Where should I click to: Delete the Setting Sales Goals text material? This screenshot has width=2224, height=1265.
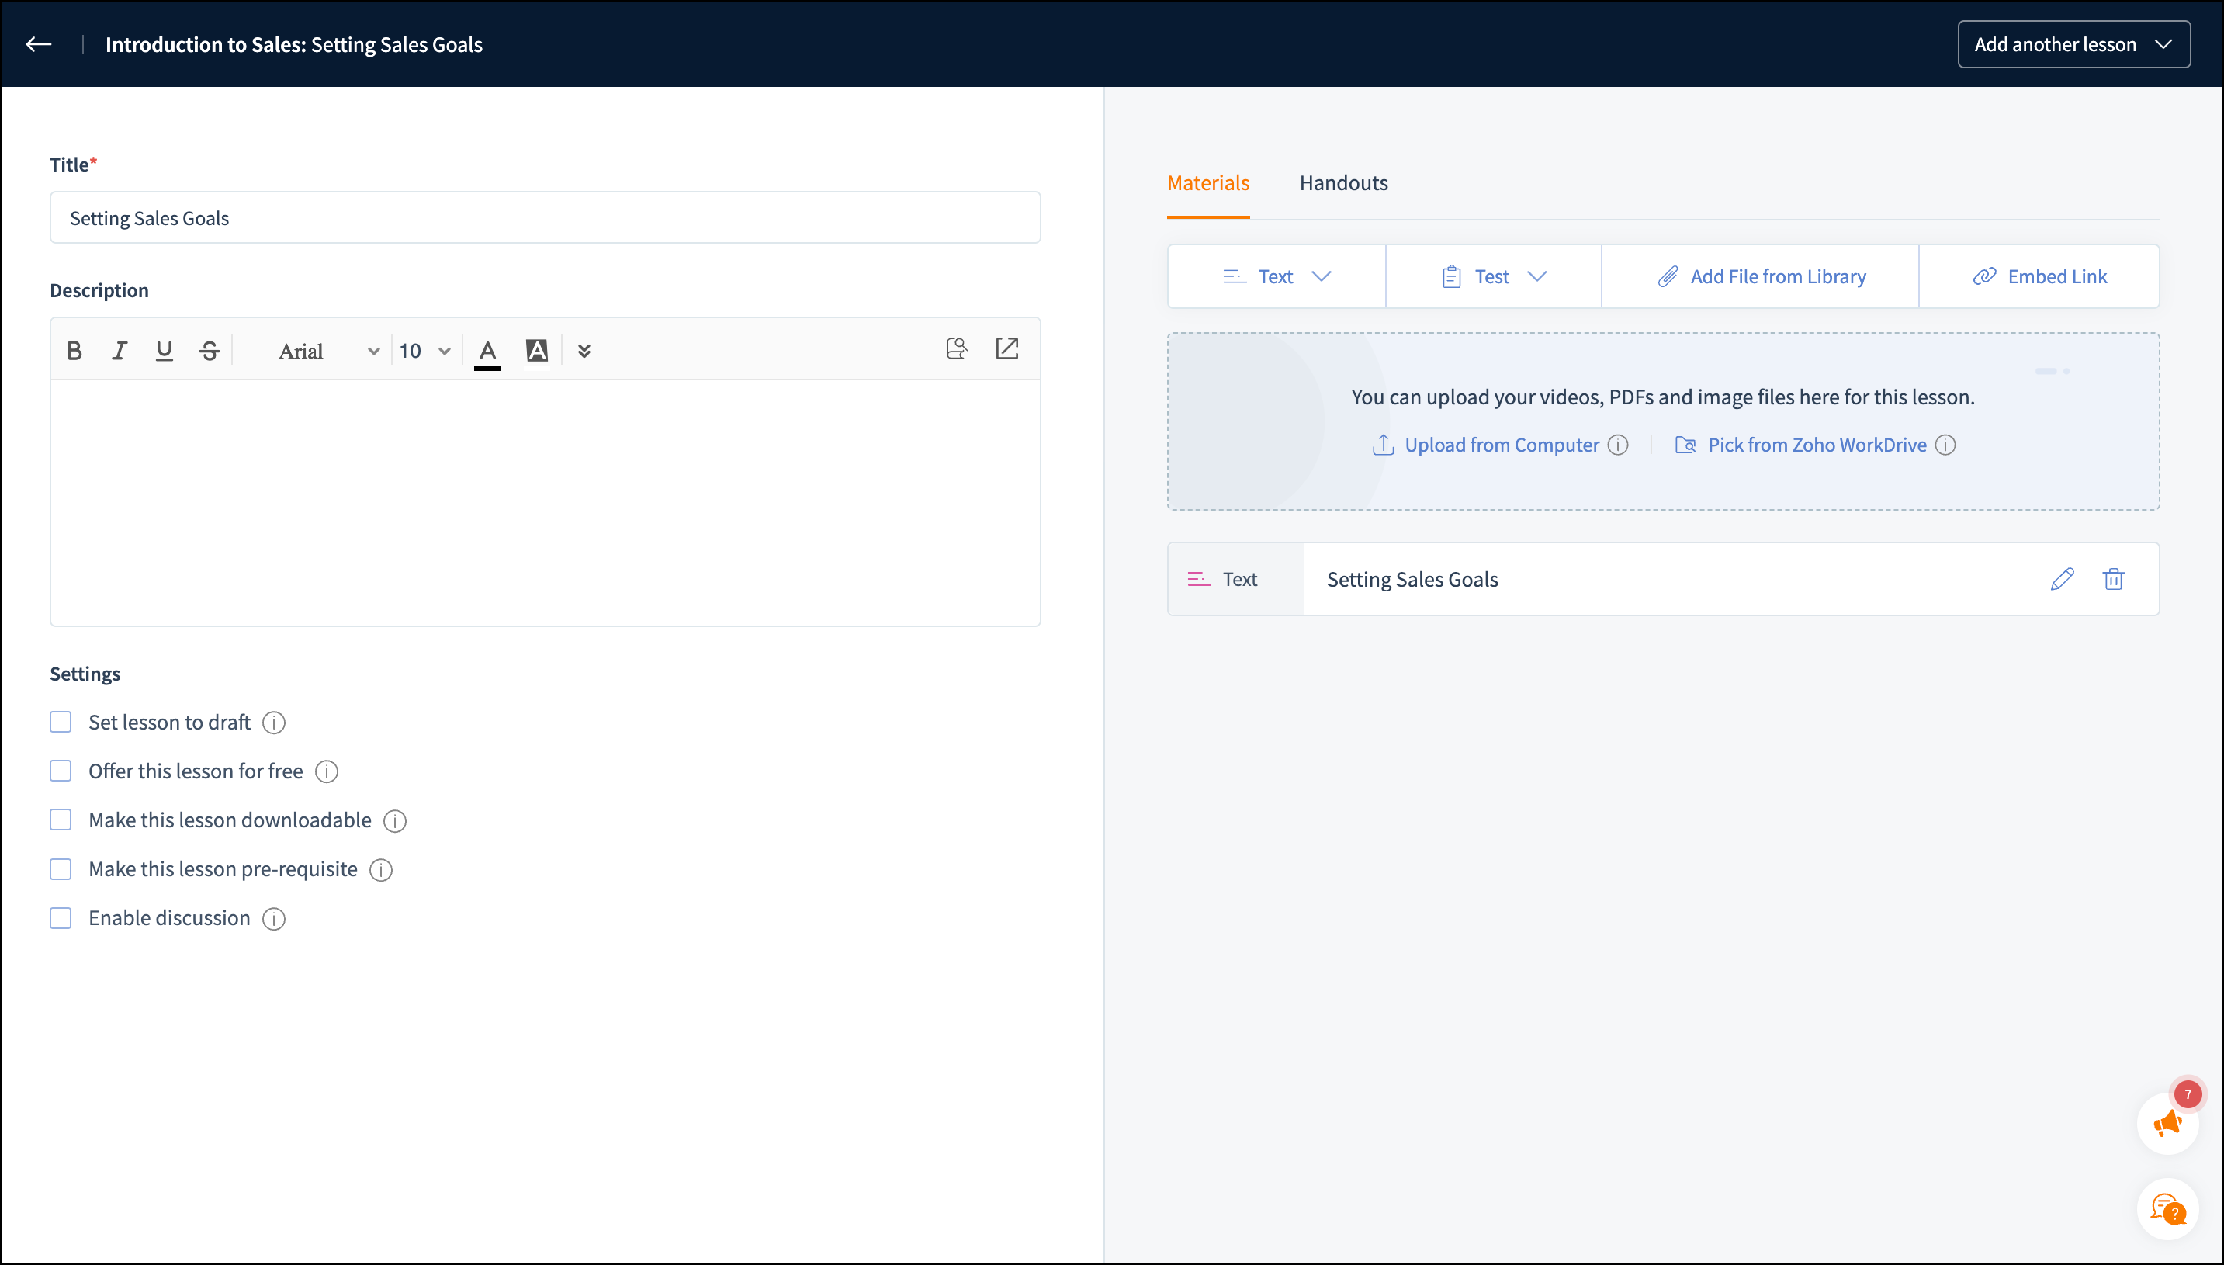click(x=2113, y=579)
